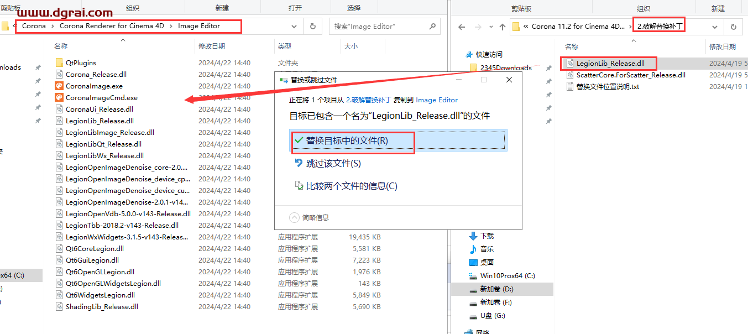This screenshot has width=748, height=334.
Task: Open right address bar history dropdown
Action: coord(714,27)
